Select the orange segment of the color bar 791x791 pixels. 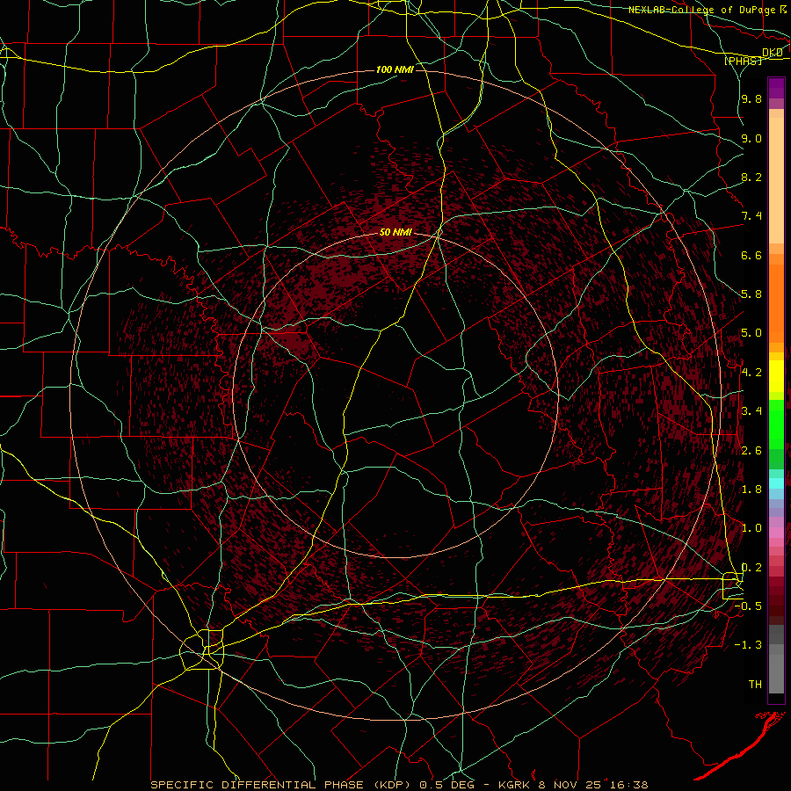(x=776, y=302)
